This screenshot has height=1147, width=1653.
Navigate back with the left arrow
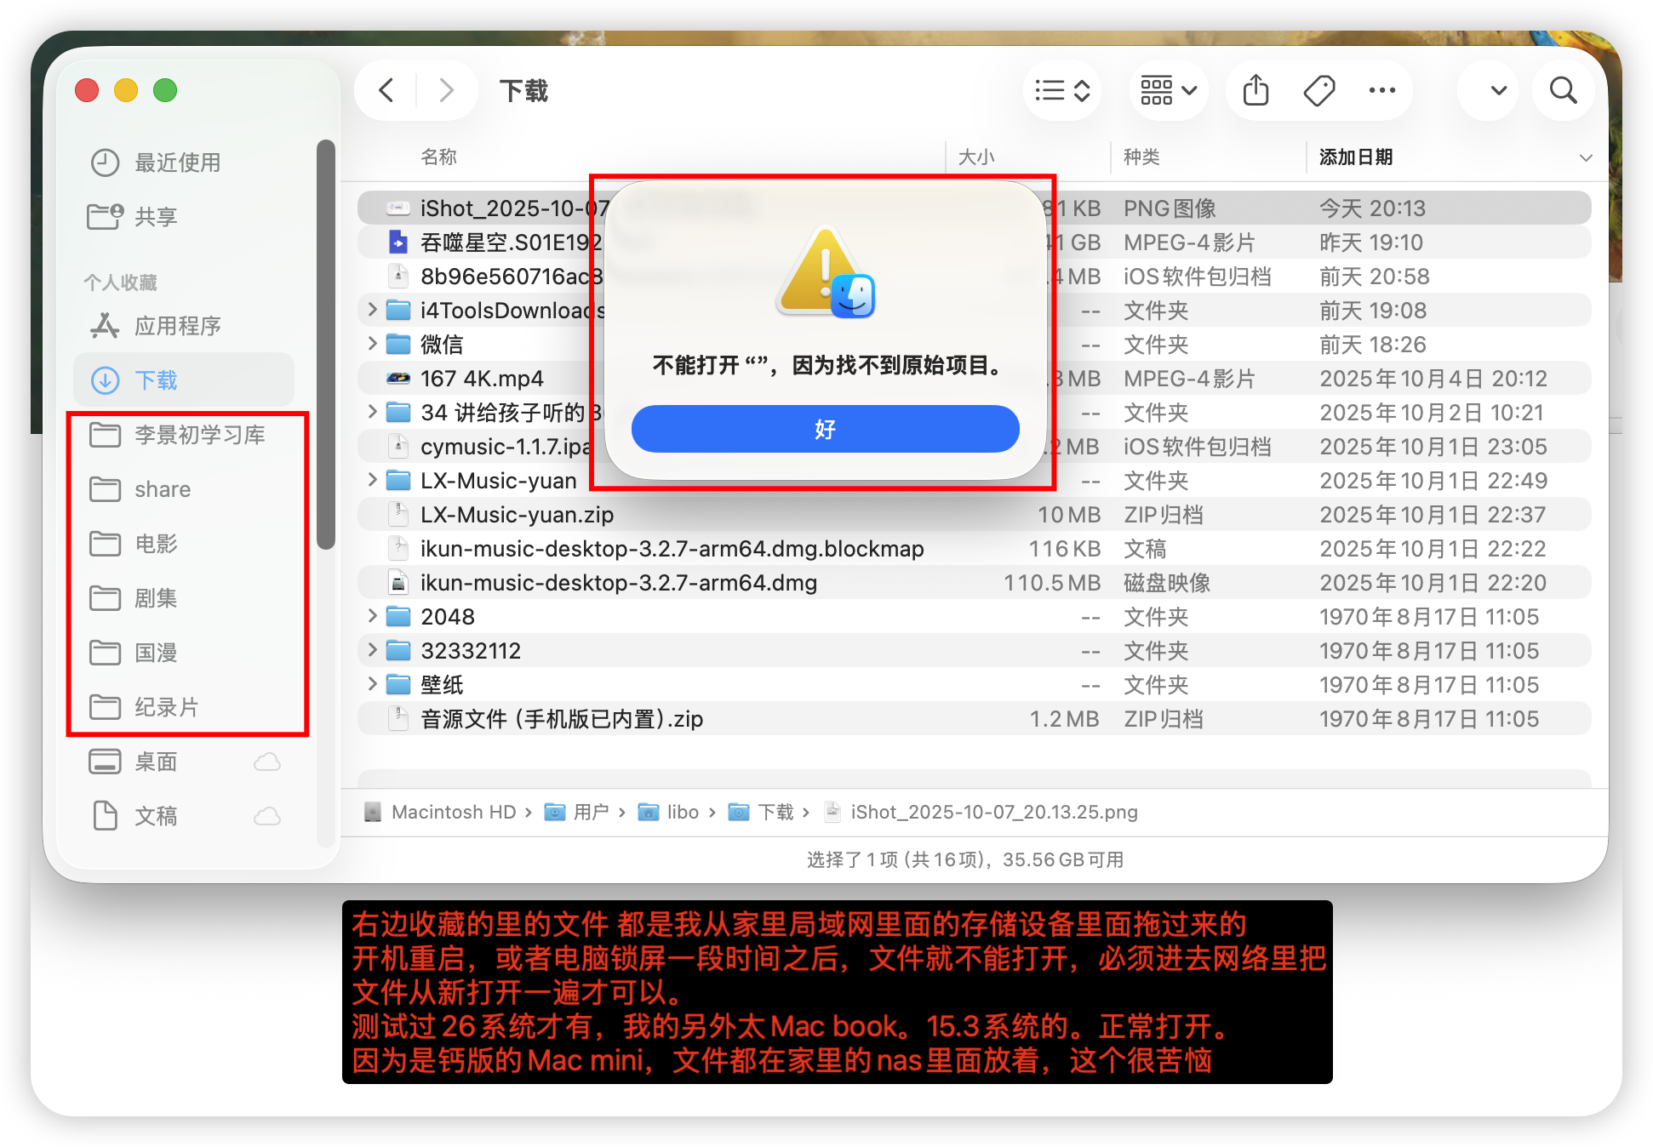(386, 90)
